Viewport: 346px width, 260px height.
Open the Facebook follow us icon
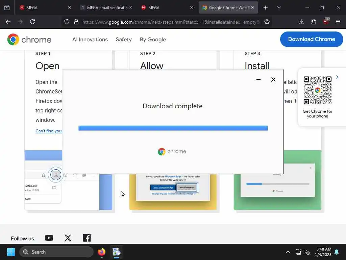point(87,238)
